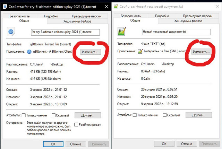Click Изменить button for qBittorrent application
Viewport: 222px width, 149px height.
click(91, 52)
